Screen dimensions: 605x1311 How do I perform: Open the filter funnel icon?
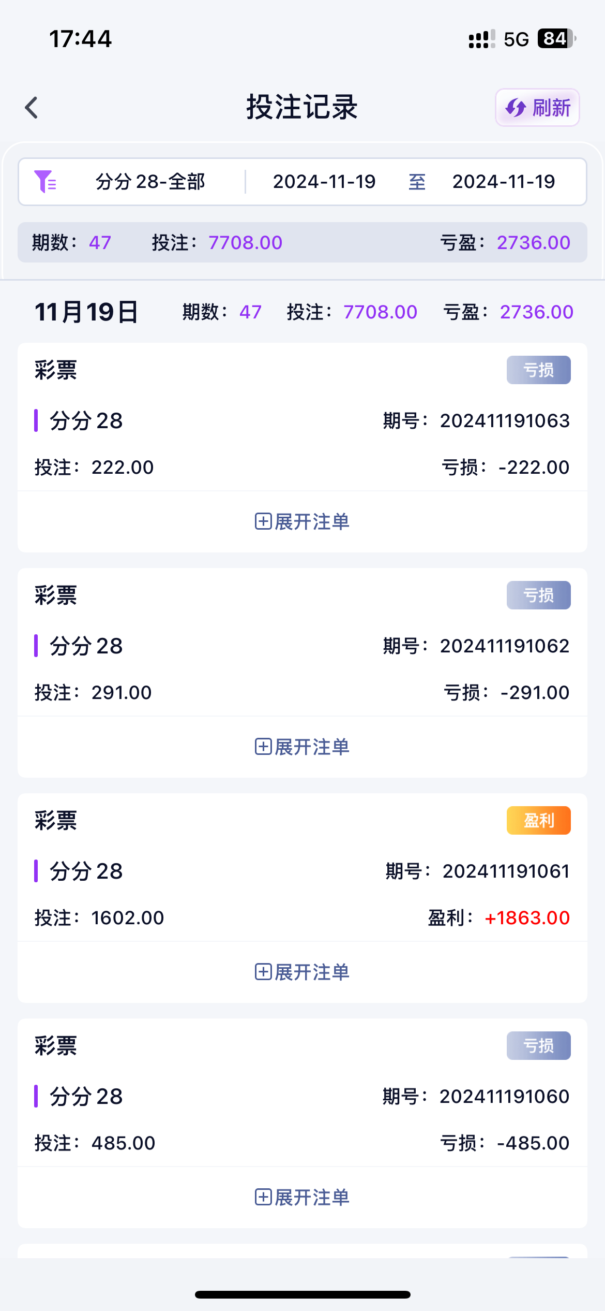45,182
